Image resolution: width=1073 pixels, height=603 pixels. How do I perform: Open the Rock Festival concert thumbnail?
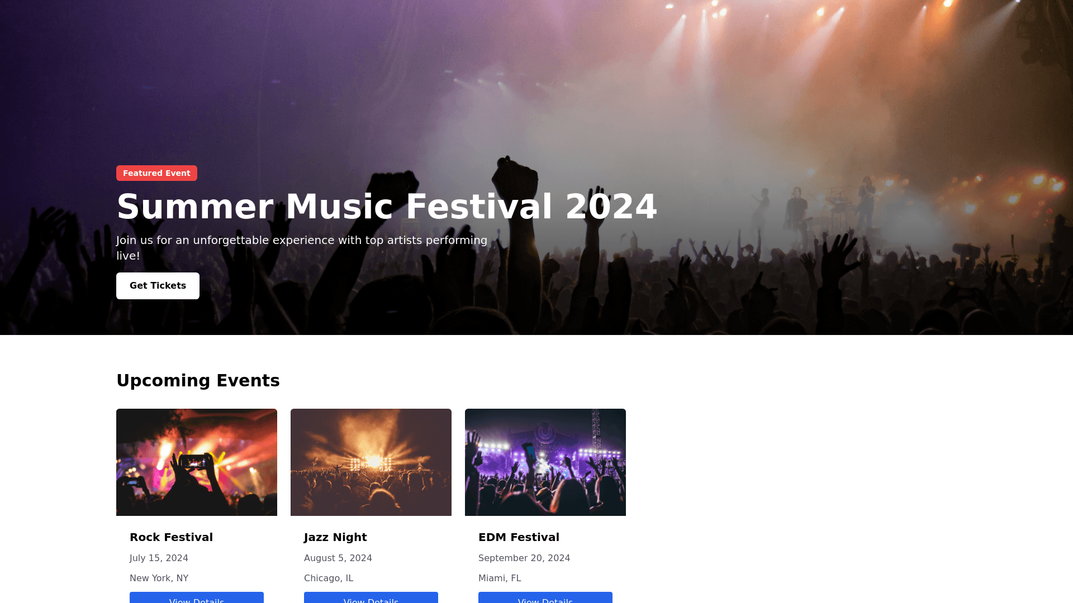[x=197, y=462]
